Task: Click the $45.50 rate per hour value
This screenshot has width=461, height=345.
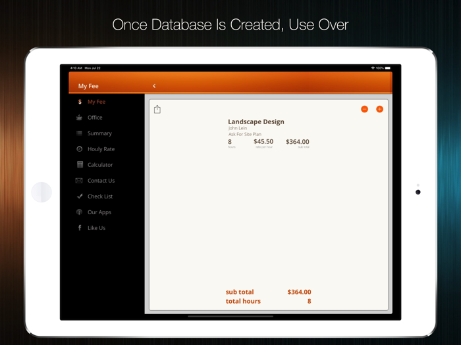Action: [x=263, y=143]
